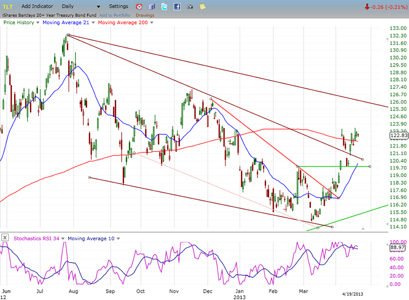409x300 pixels.
Task: Share chart on Facebook icon
Action: tap(177, 7)
